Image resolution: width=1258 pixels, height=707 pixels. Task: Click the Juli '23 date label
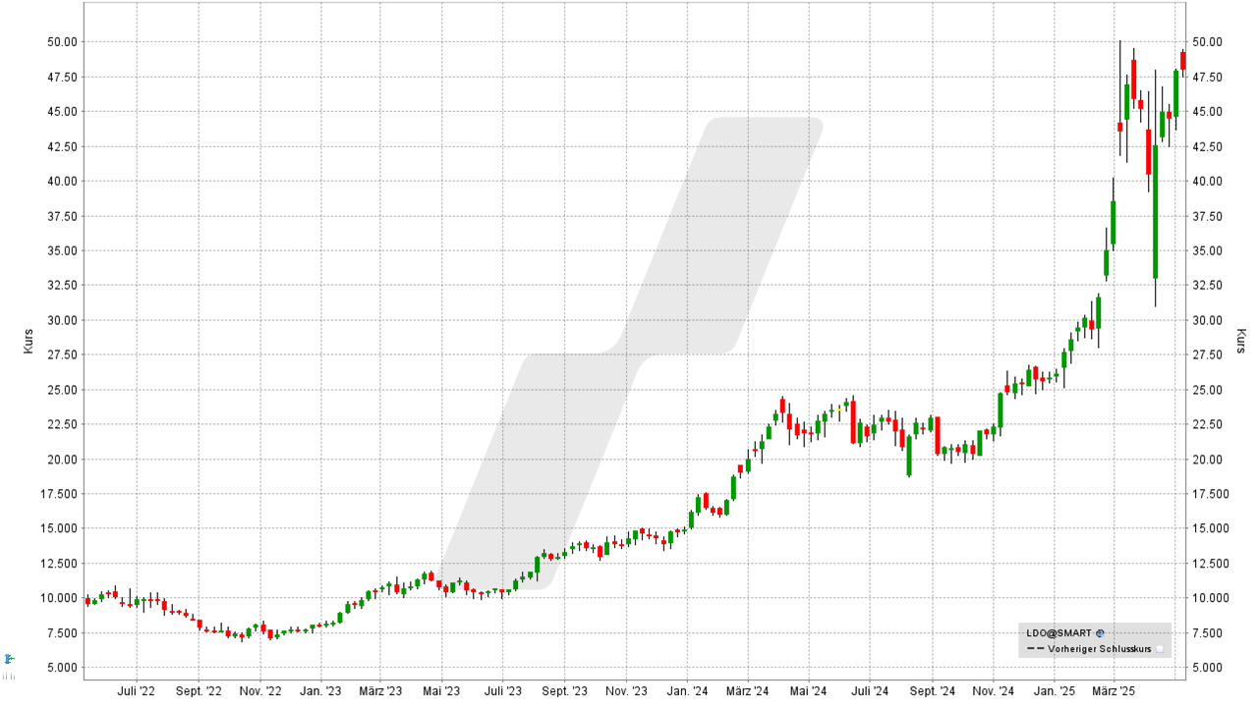tap(502, 691)
